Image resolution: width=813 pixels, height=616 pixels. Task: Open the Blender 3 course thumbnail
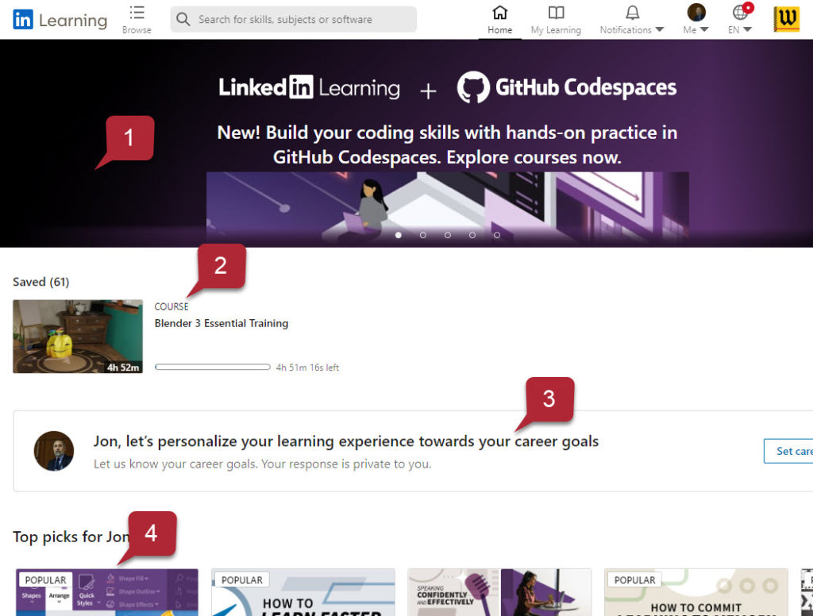click(x=78, y=336)
